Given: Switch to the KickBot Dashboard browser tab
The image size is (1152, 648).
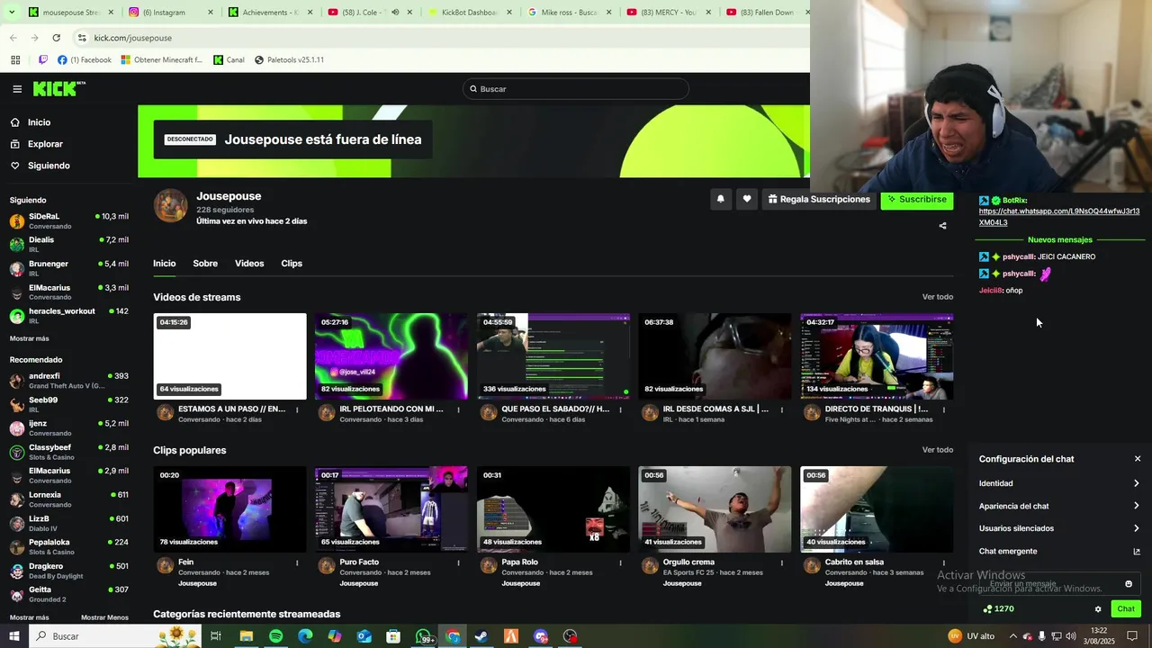Looking at the screenshot, I should (x=468, y=13).
